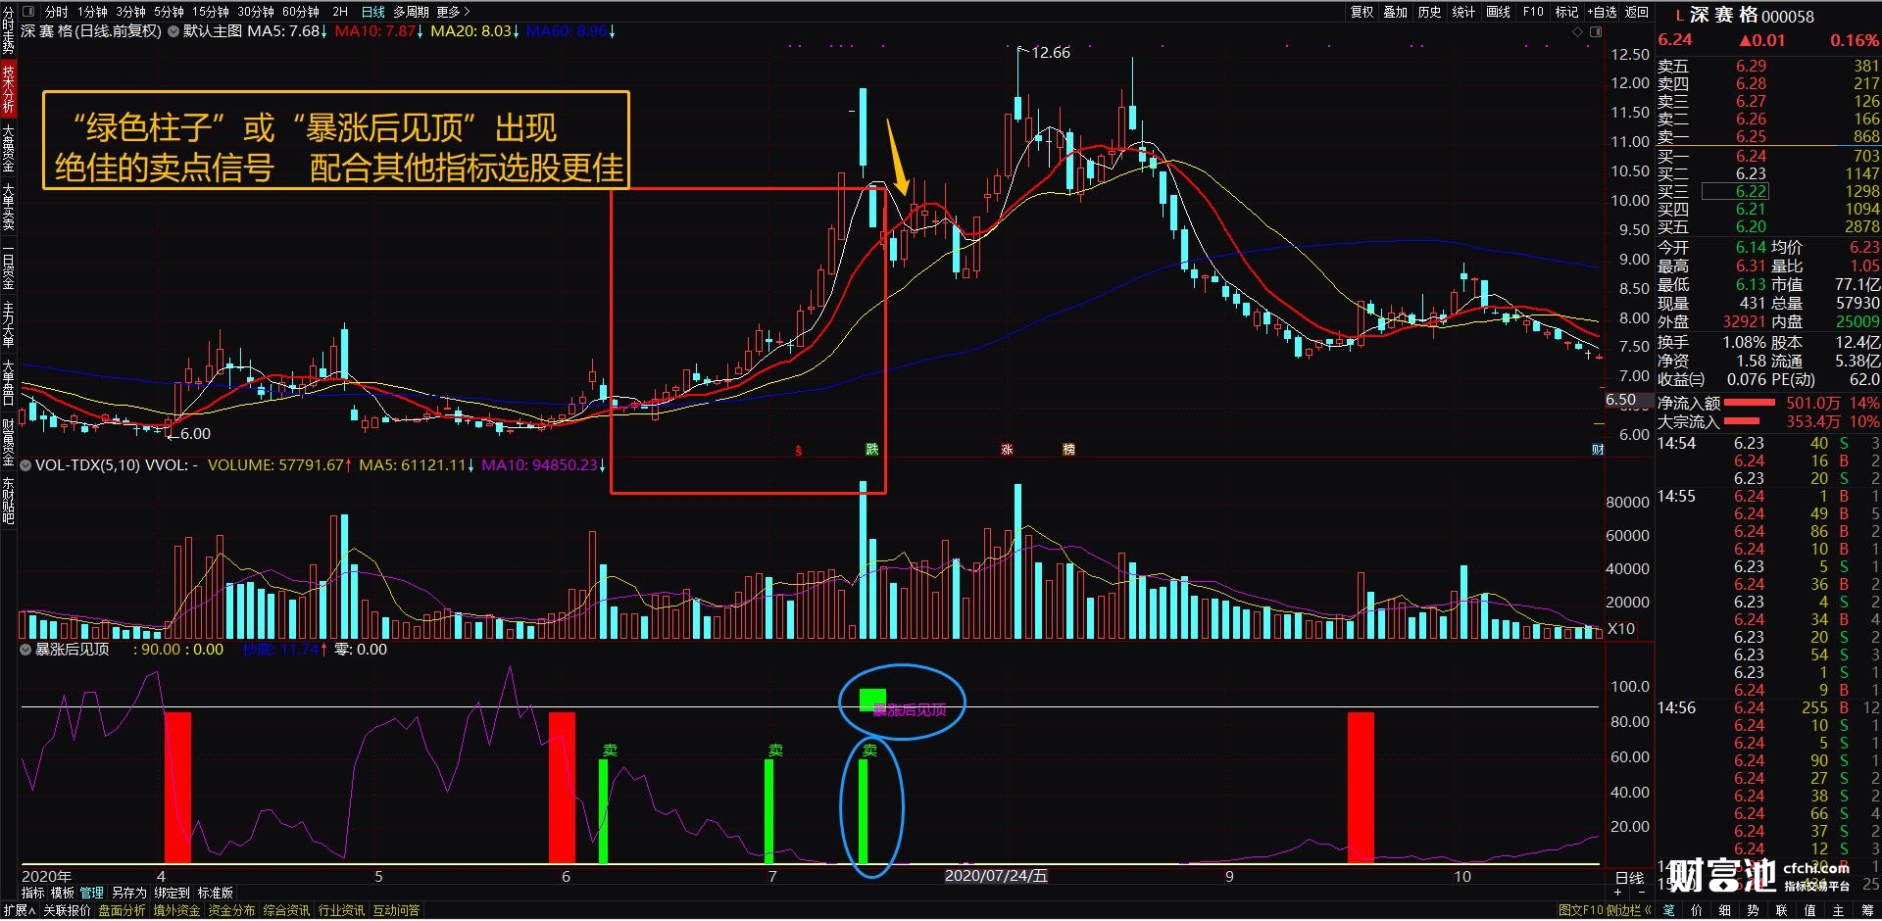The image size is (1882, 921).
Task: Select the 价 tab in bottom-right panel
Action: point(1697,911)
